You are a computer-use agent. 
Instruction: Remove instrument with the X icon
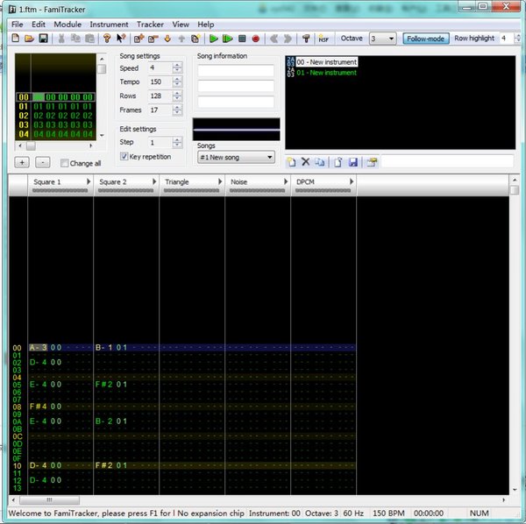(305, 162)
